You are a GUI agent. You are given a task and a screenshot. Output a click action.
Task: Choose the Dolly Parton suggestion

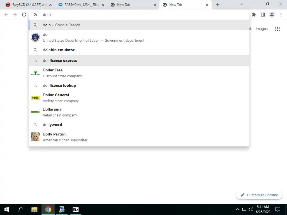point(139,137)
